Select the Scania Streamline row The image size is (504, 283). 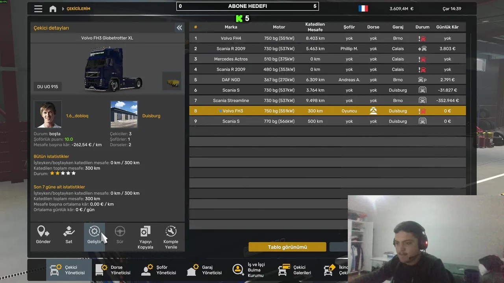[328, 101]
